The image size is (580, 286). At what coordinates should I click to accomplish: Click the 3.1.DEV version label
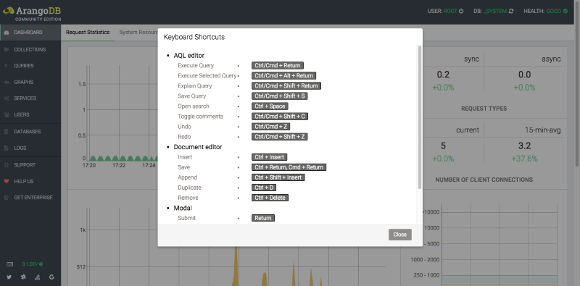[x=30, y=264]
